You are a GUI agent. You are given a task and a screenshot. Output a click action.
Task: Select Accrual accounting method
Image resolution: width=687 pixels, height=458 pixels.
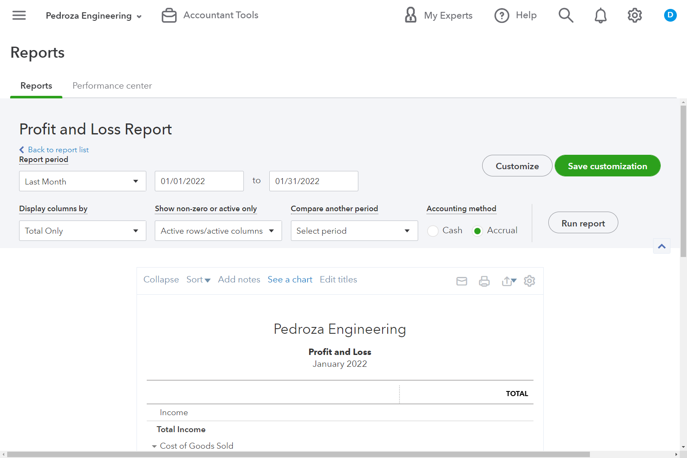click(477, 231)
